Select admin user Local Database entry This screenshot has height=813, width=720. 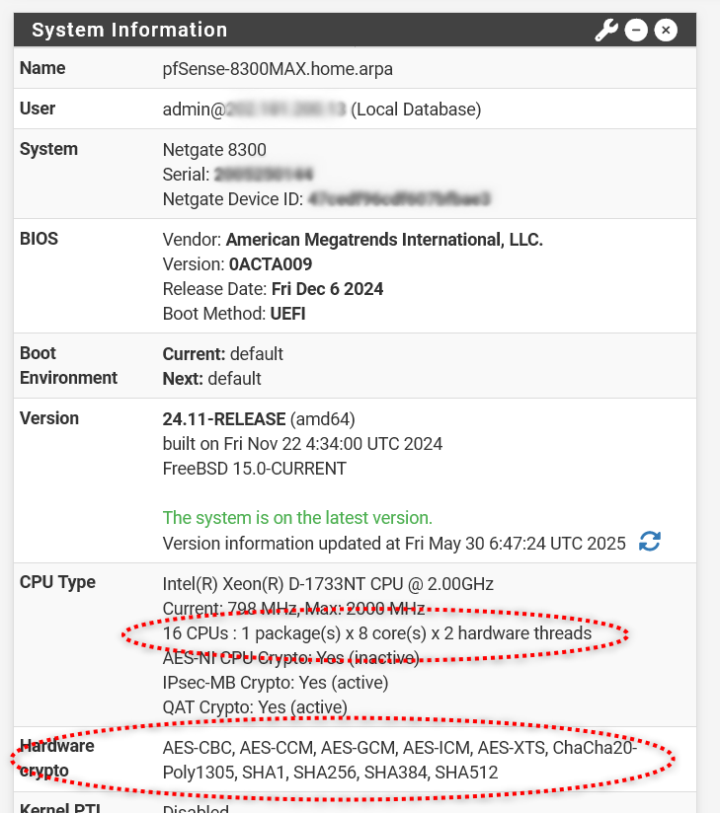(x=322, y=110)
